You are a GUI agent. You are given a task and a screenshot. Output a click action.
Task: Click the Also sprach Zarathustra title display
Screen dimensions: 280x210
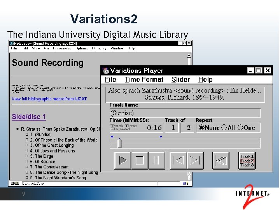point(185,94)
